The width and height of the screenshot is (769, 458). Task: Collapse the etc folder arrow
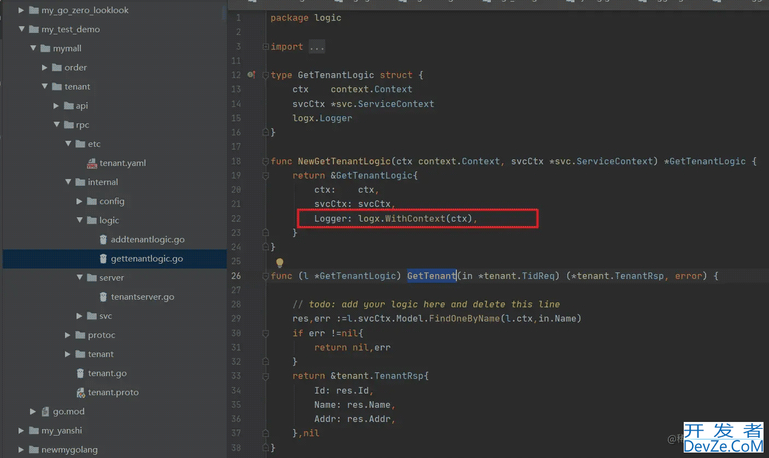(68, 144)
